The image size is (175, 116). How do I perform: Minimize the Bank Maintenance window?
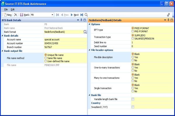162,4
